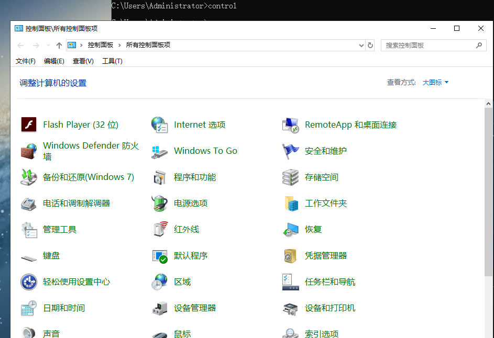The height and width of the screenshot is (338, 494).
Task: Open the 存储空间 drive stack icon
Action: pos(290,177)
